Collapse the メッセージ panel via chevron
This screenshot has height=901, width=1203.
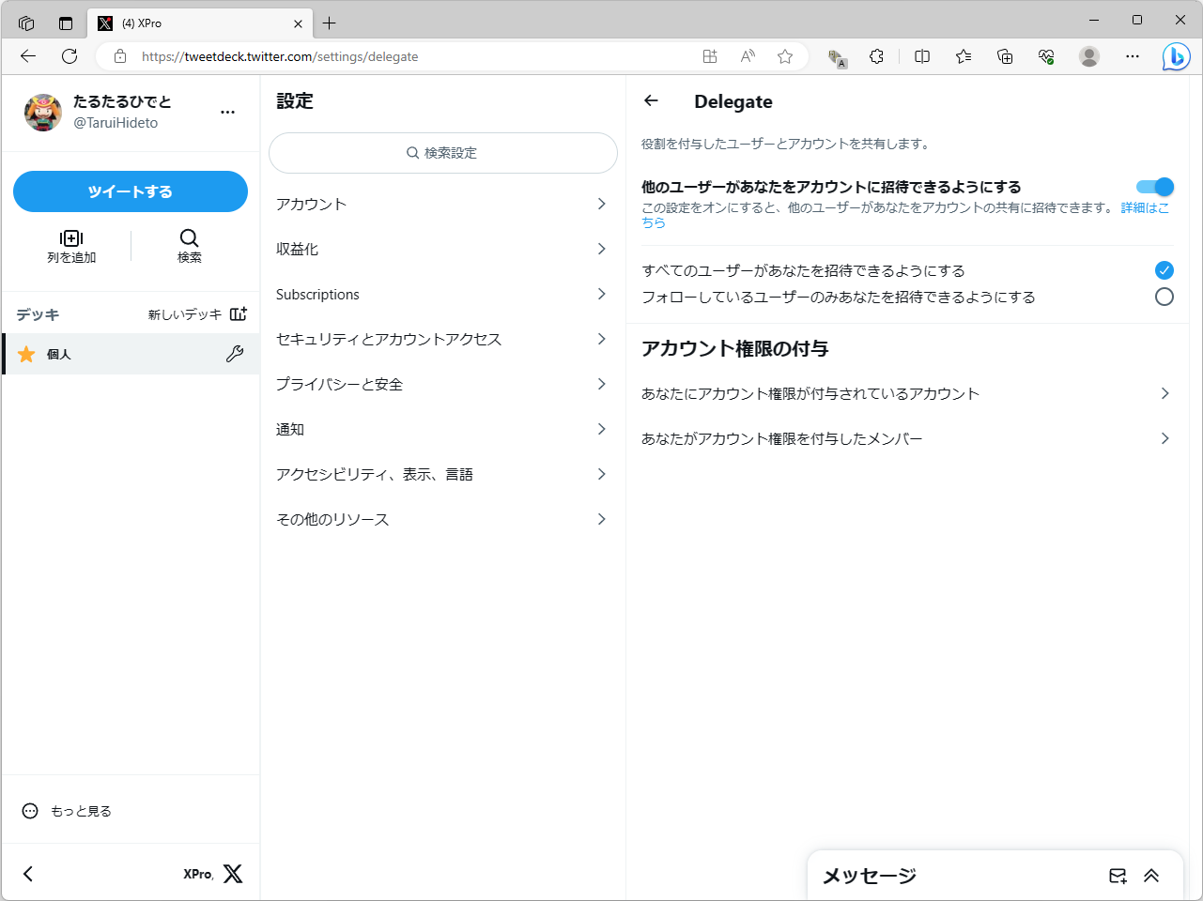[x=1151, y=876]
